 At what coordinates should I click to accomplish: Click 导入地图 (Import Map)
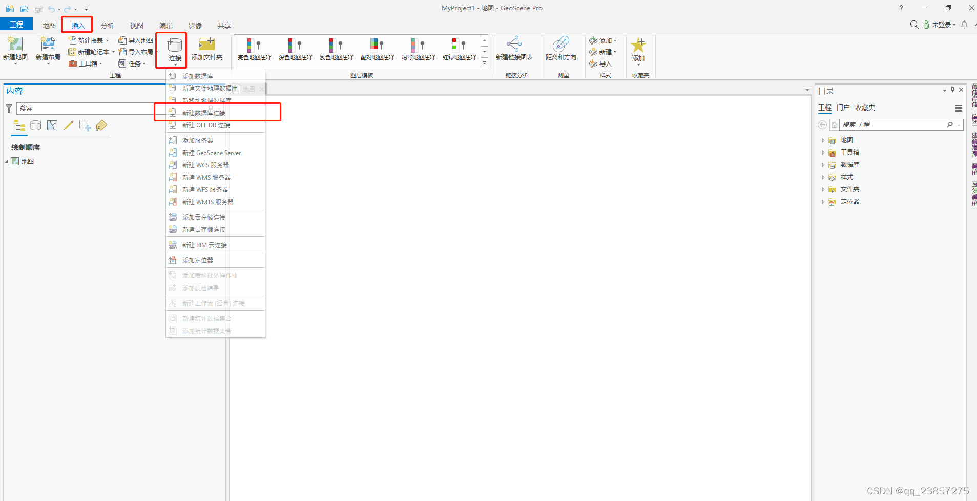[x=136, y=40]
